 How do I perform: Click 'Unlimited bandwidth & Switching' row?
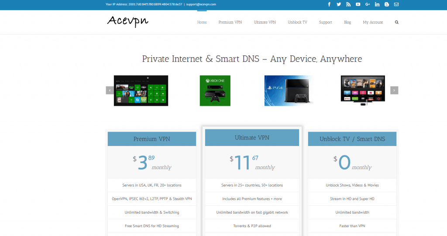[x=152, y=212]
